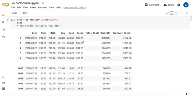The image size is (192, 96).
Task: Open the Tools menu
Action: [51, 7]
